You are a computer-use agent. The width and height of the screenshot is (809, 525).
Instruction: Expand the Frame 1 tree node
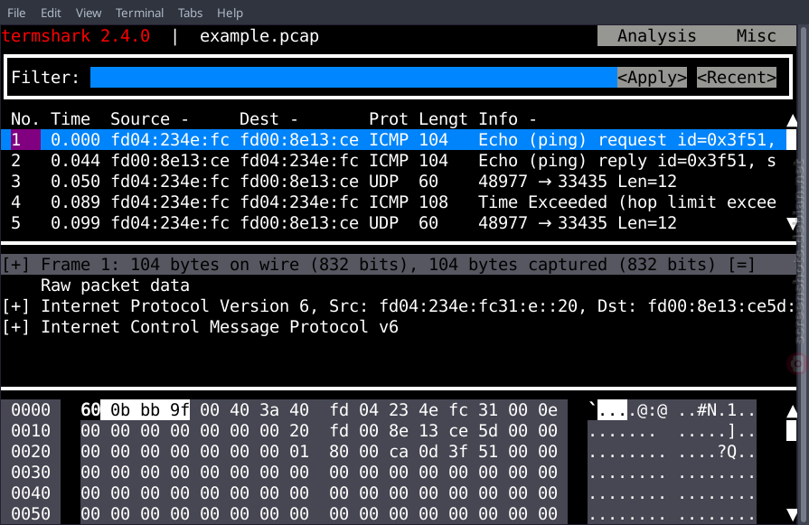click(x=16, y=265)
